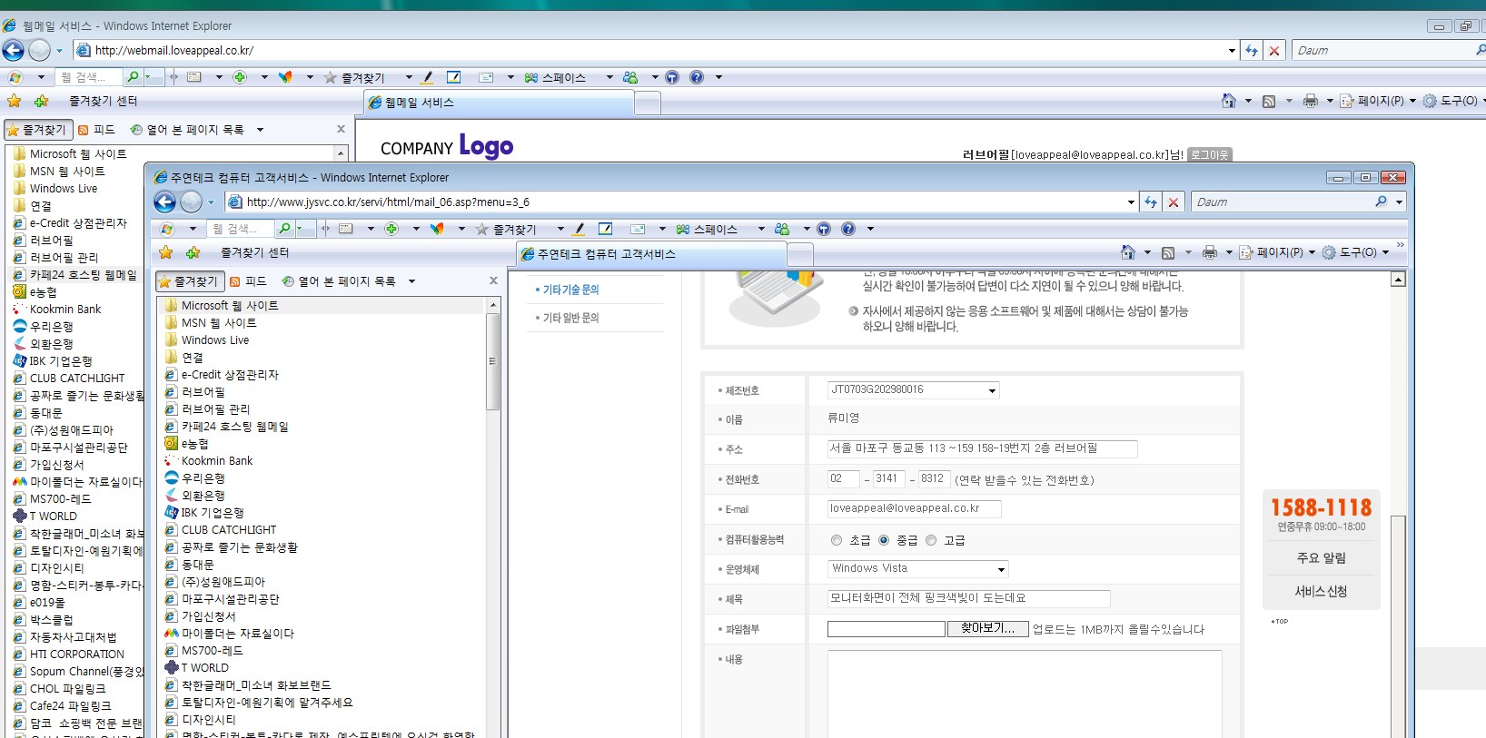Expand 열어 본 페이지 목록 dropdown in front panel
The height and width of the screenshot is (738, 1486).
point(411,281)
